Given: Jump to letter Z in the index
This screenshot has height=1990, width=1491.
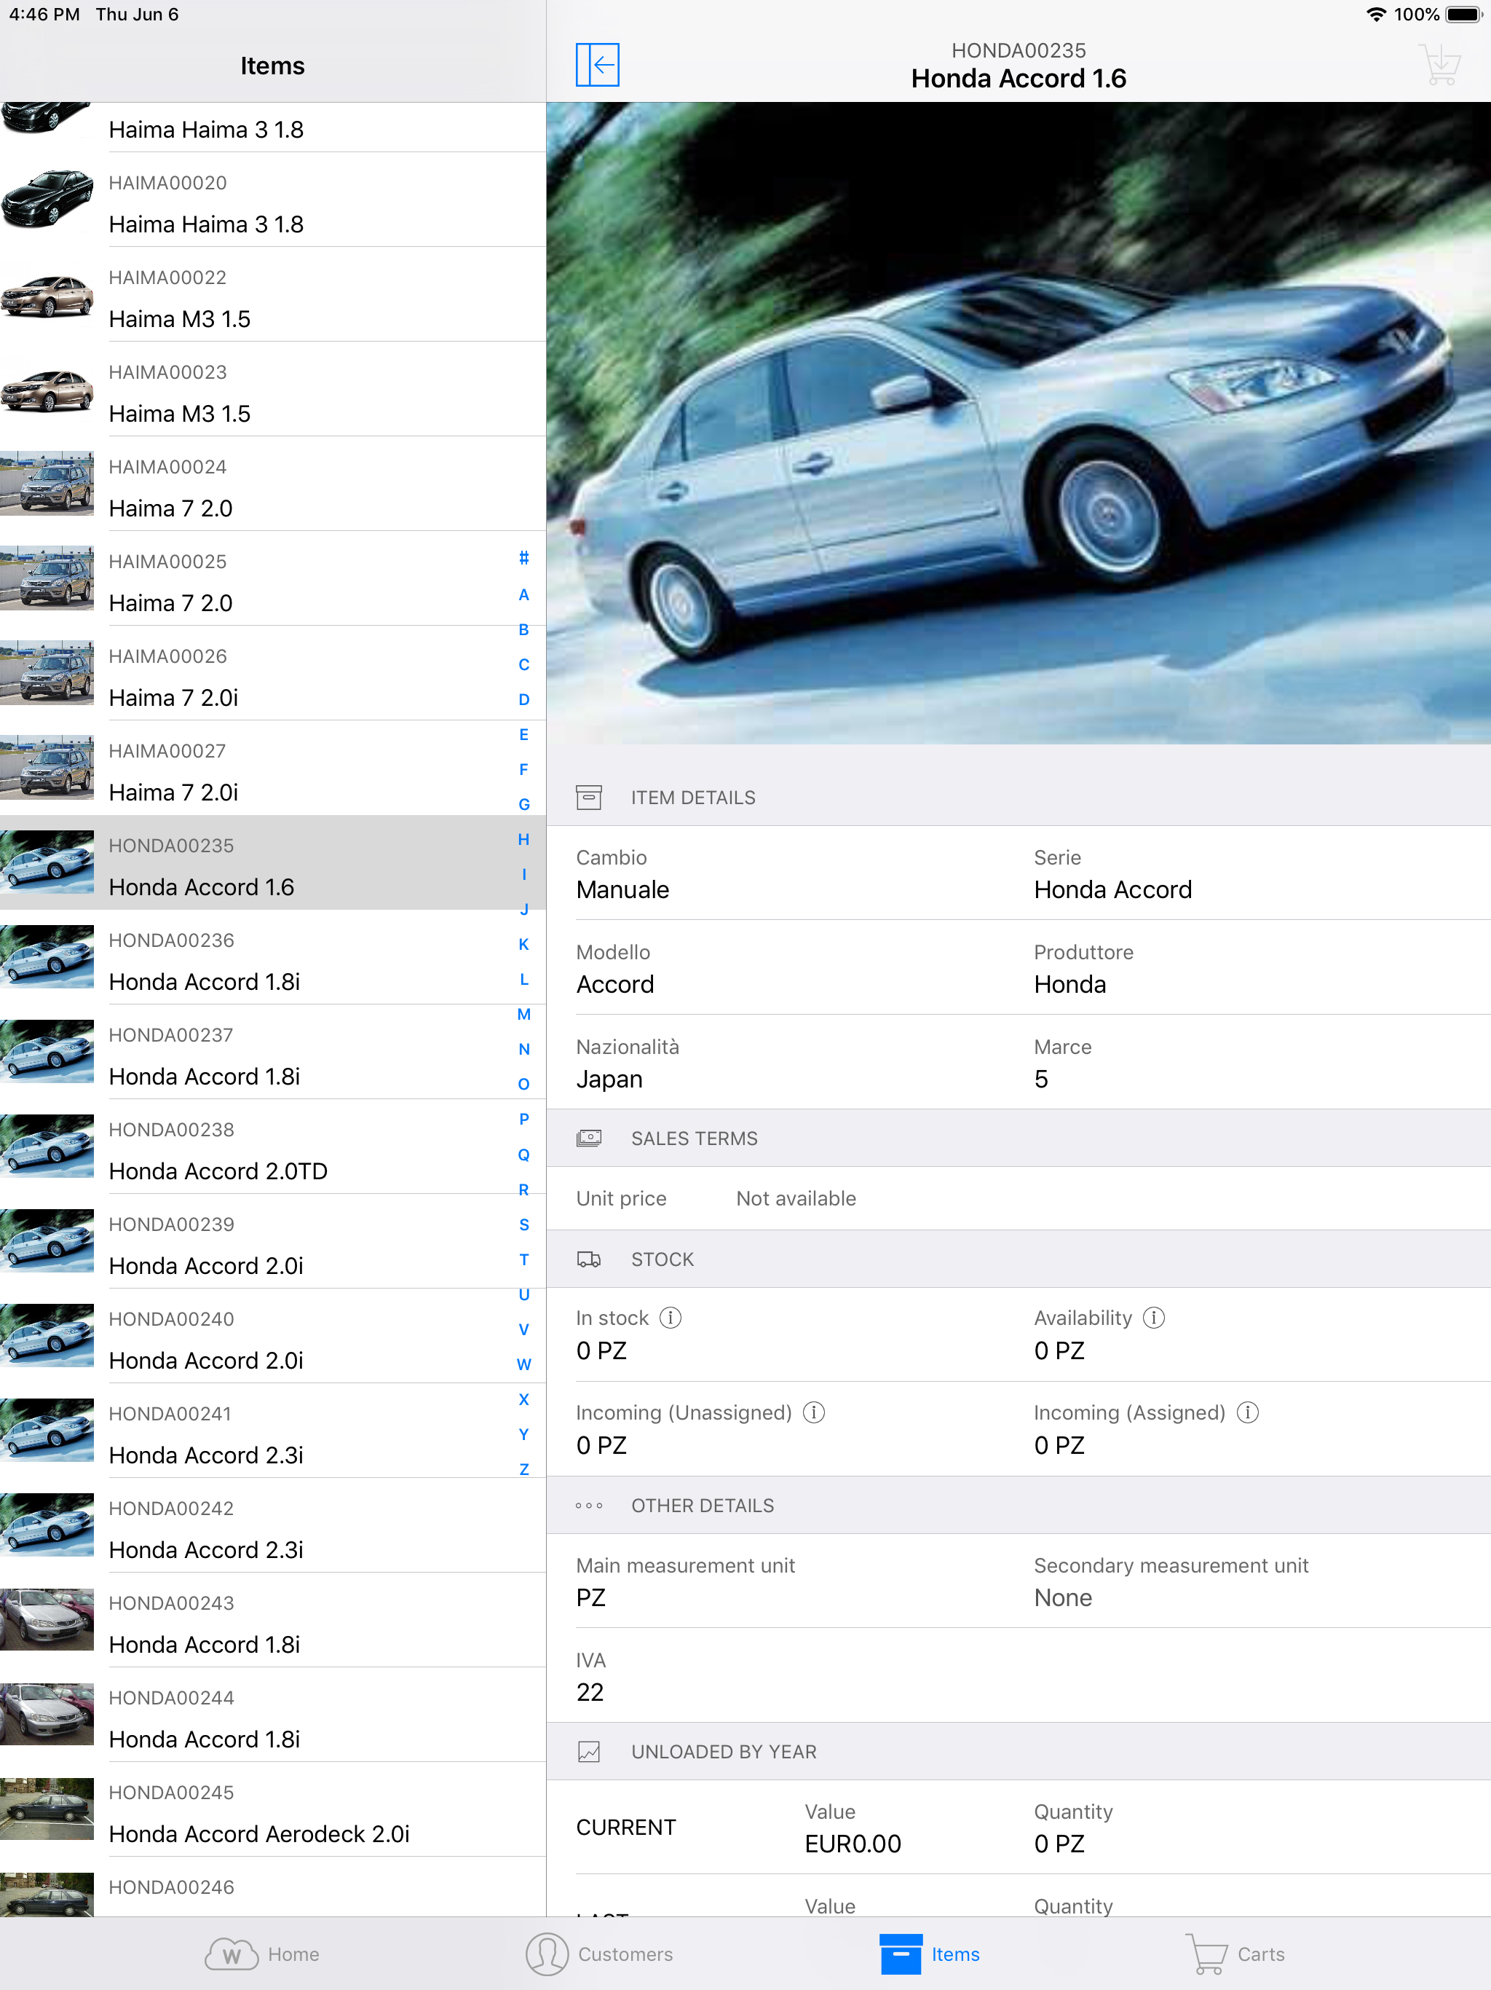Looking at the screenshot, I should point(523,1469).
